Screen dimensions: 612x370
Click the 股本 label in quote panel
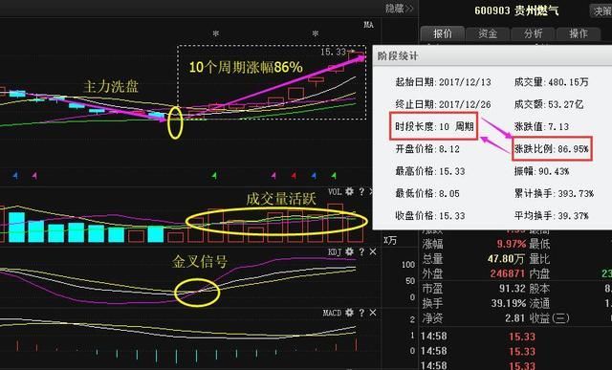539,288
